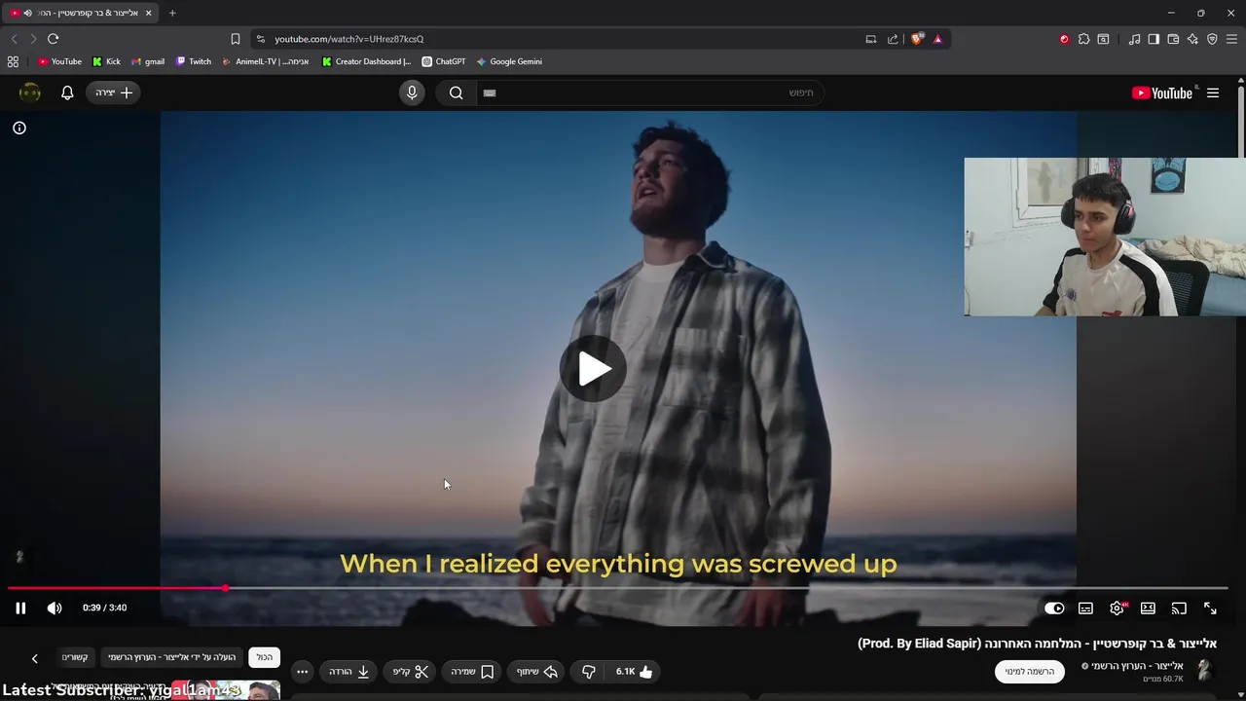Open the YouTube hamburger guide menu

point(1213,92)
